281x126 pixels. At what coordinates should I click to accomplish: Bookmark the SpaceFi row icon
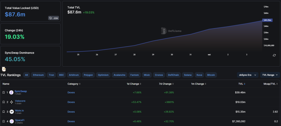(4, 121)
